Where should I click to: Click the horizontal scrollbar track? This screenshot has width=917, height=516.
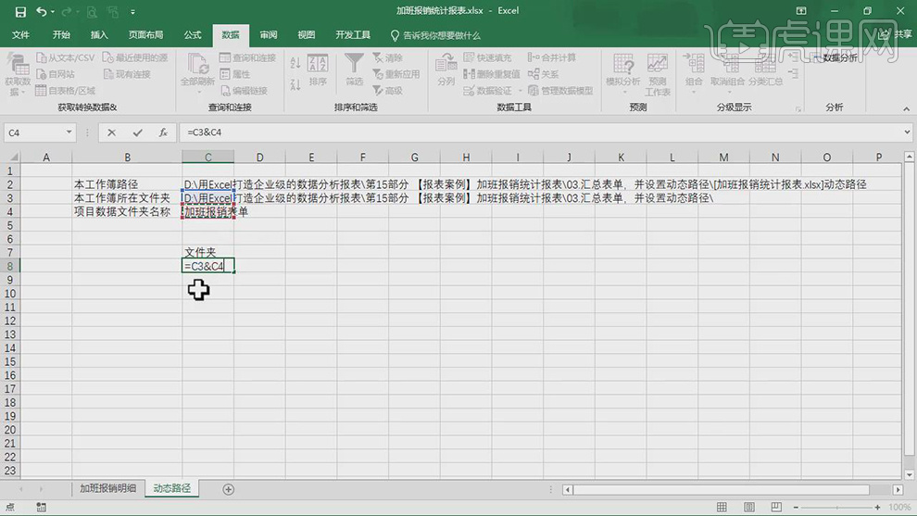732,489
